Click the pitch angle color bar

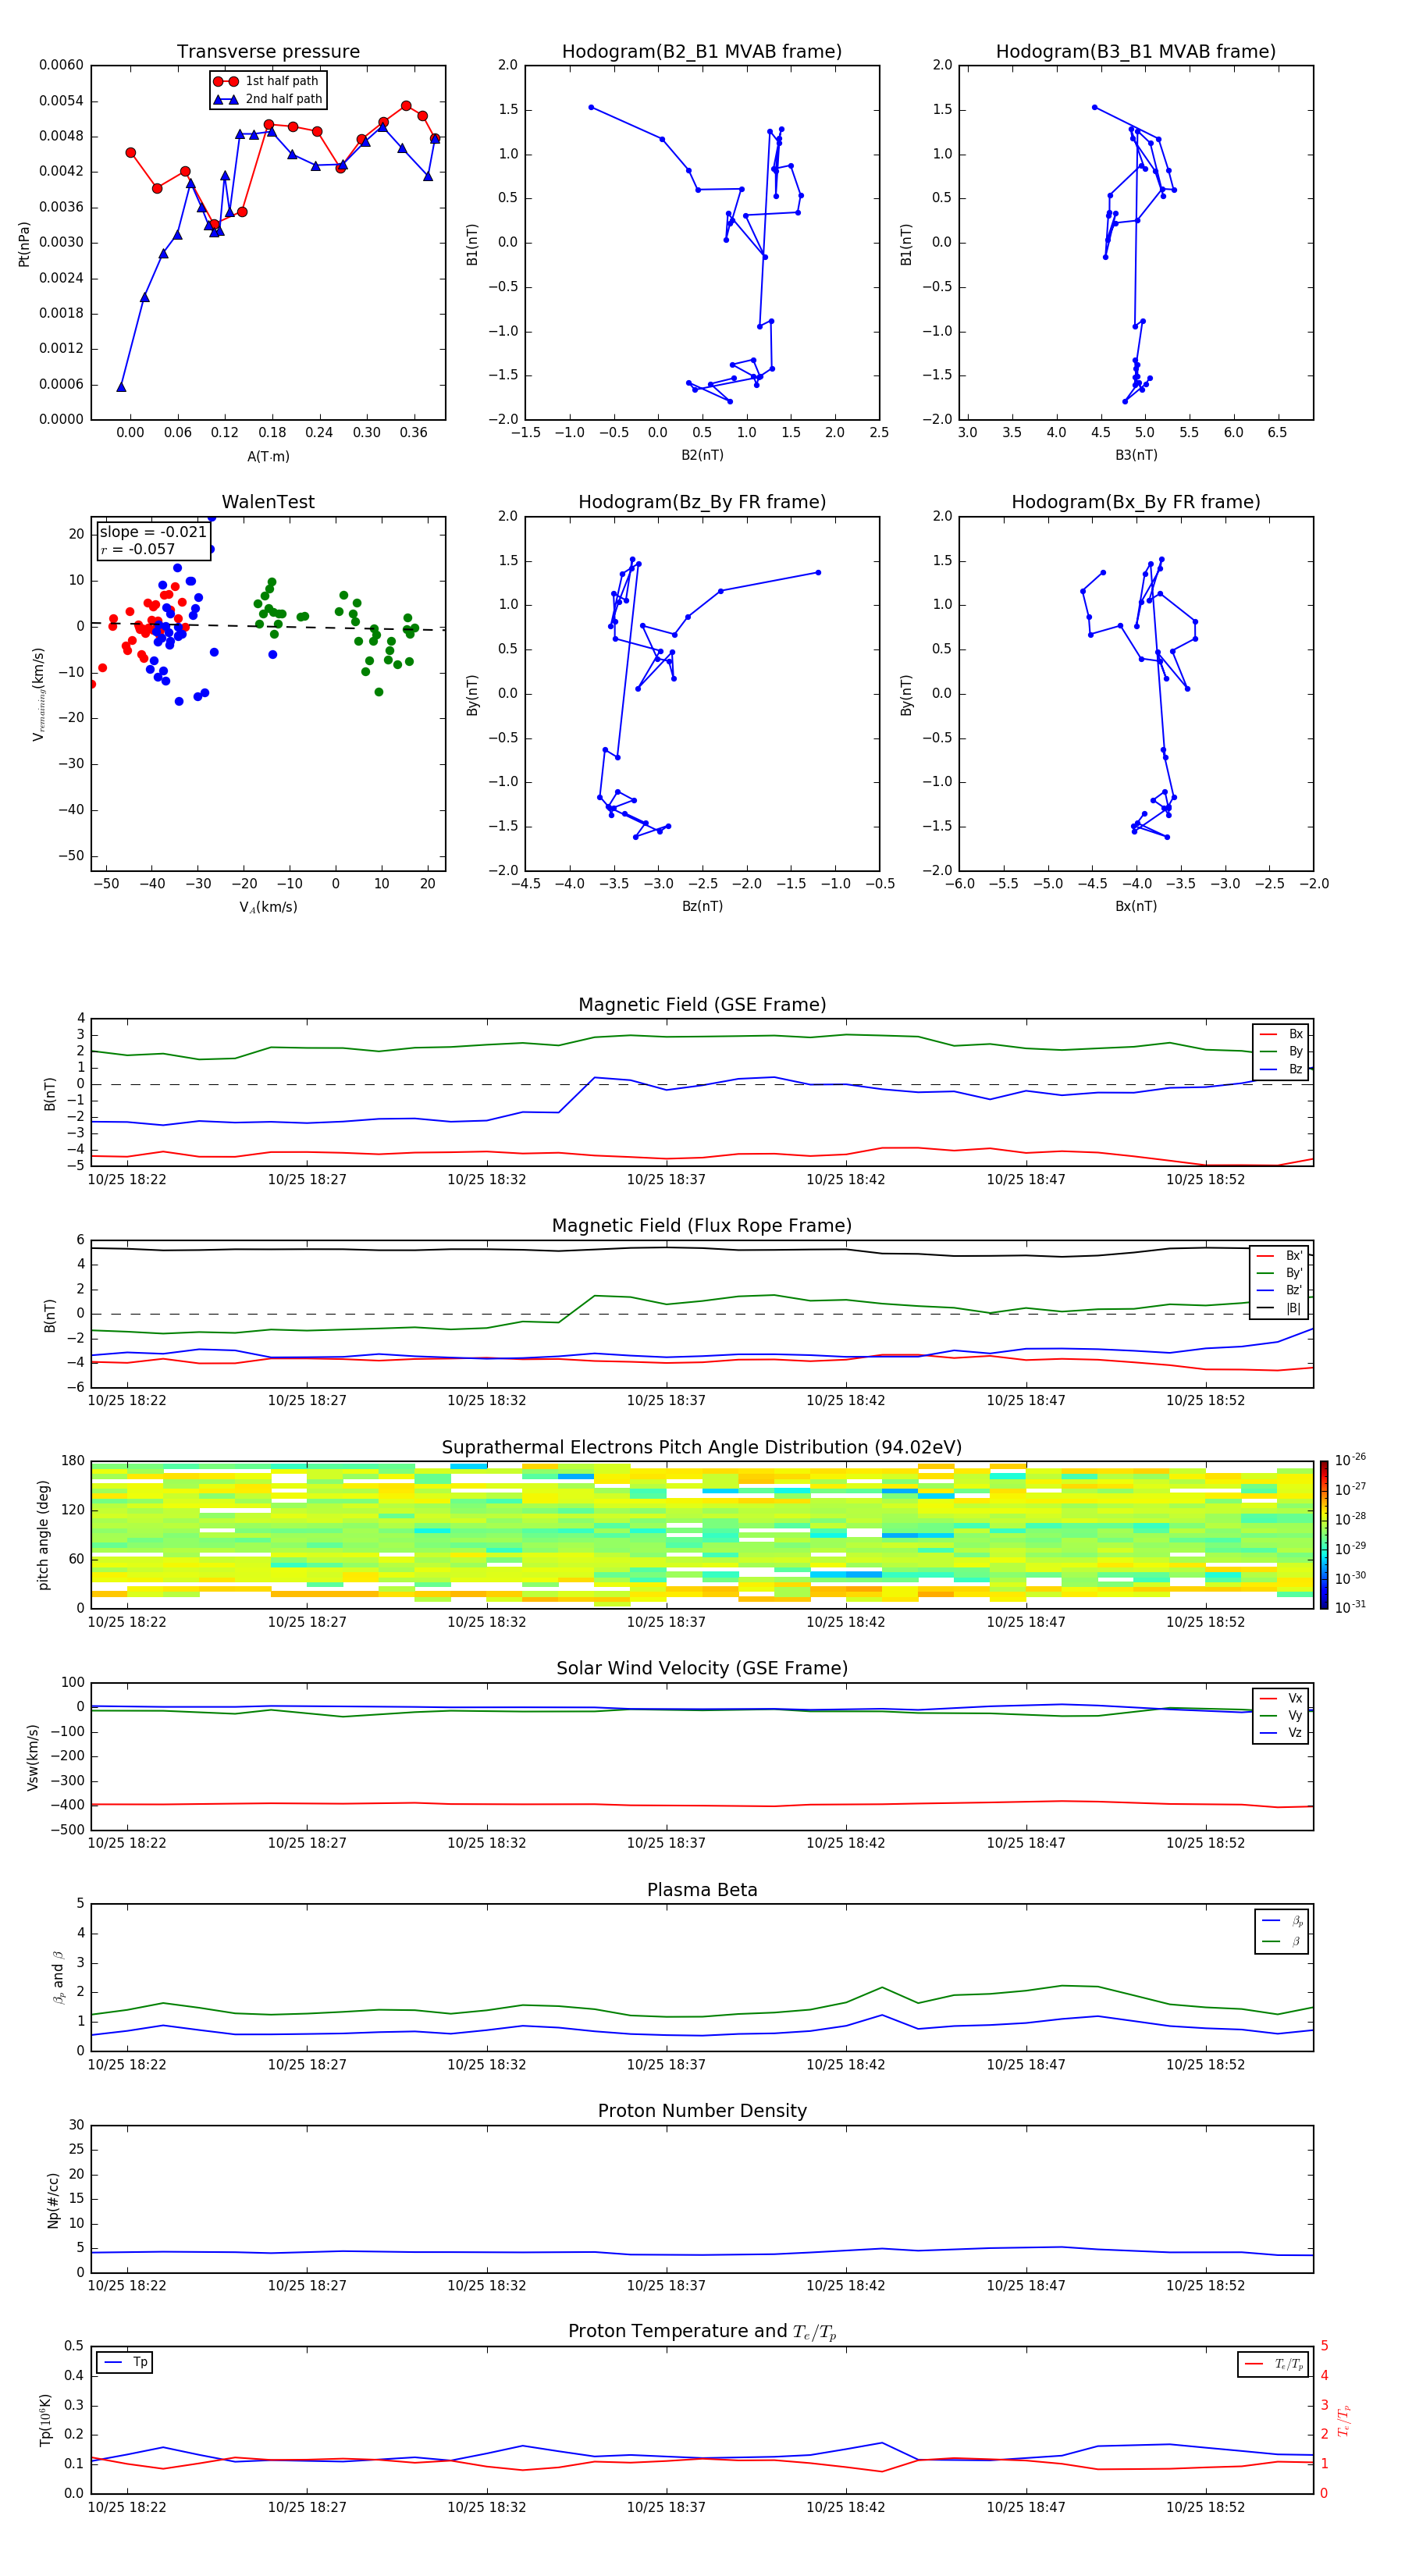pos(1323,1534)
